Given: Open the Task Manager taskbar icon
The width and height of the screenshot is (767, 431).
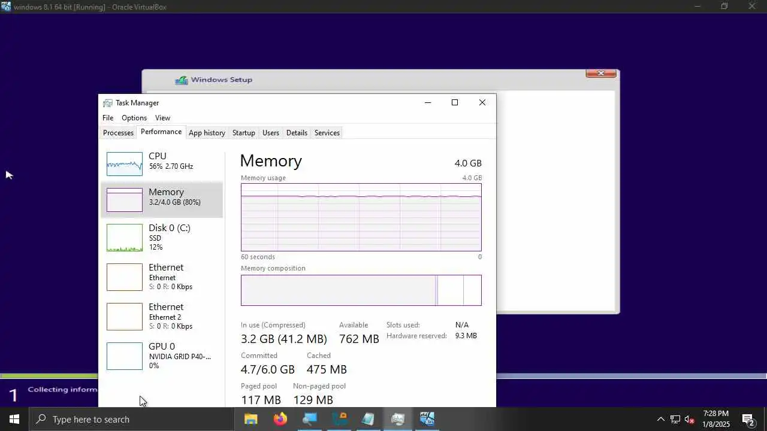Looking at the screenshot, I should 398,419.
